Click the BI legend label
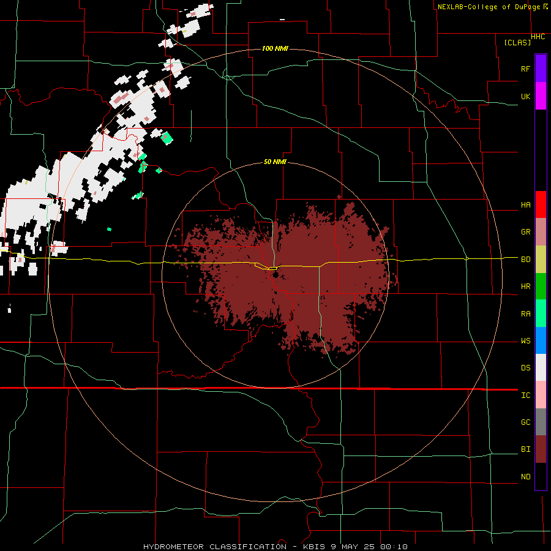 pyautogui.click(x=525, y=449)
